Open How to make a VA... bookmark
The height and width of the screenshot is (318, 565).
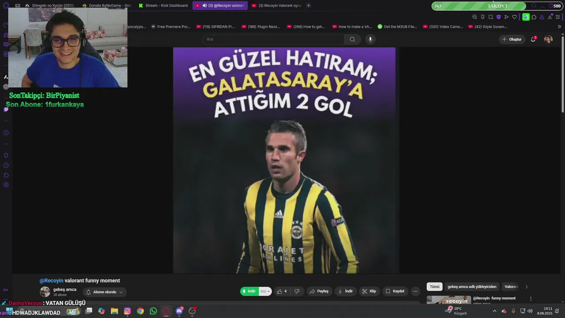coord(352,26)
